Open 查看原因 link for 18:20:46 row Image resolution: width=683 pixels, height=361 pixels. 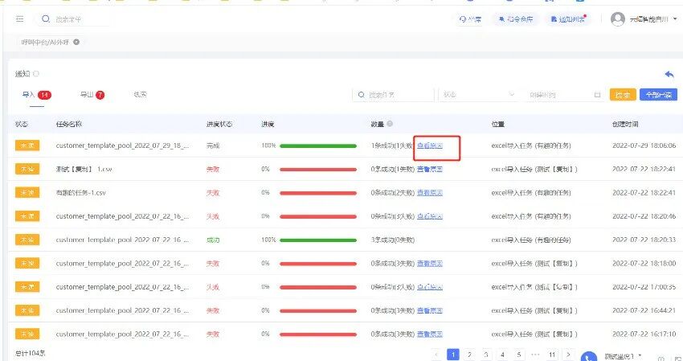[430, 216]
